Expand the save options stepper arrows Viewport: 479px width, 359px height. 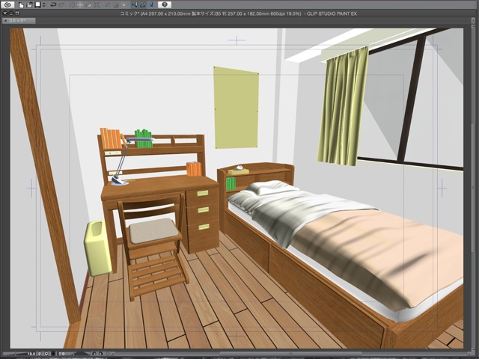(44, 5)
